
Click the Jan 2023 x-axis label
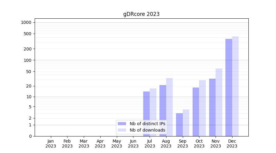51,144
